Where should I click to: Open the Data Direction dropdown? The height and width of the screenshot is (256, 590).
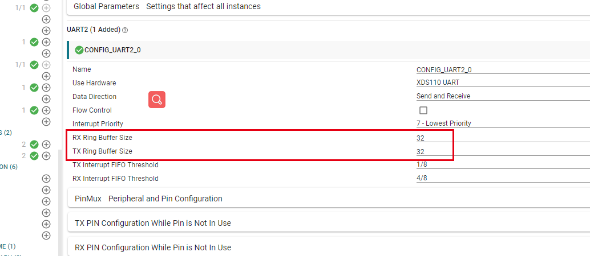coord(502,97)
